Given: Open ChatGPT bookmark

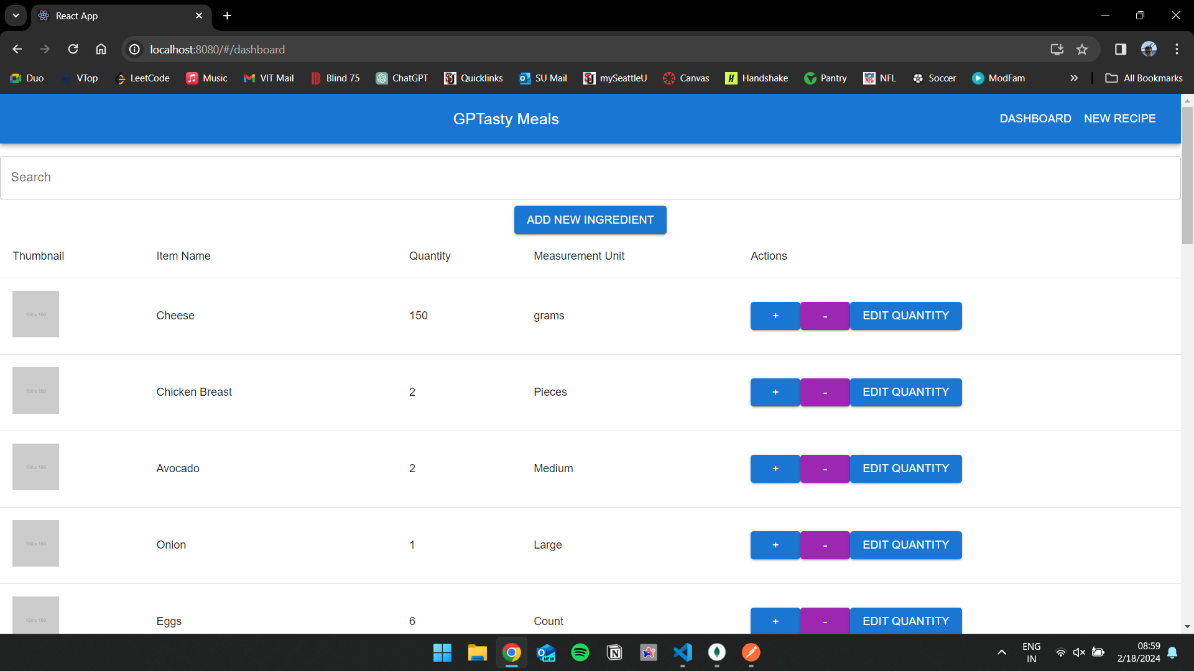Looking at the screenshot, I should pos(402,78).
